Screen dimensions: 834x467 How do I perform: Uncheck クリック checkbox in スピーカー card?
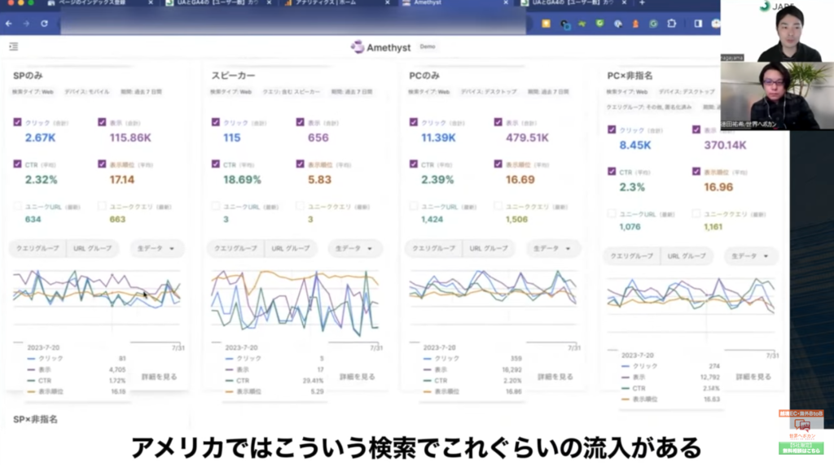click(215, 122)
